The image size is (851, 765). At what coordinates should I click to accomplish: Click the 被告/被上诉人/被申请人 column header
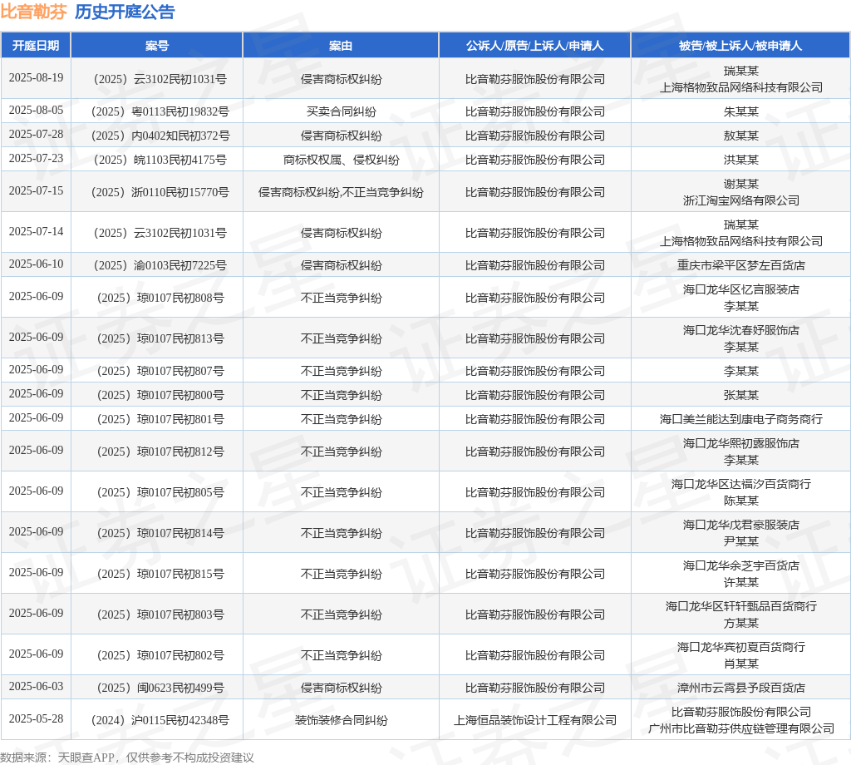click(740, 46)
